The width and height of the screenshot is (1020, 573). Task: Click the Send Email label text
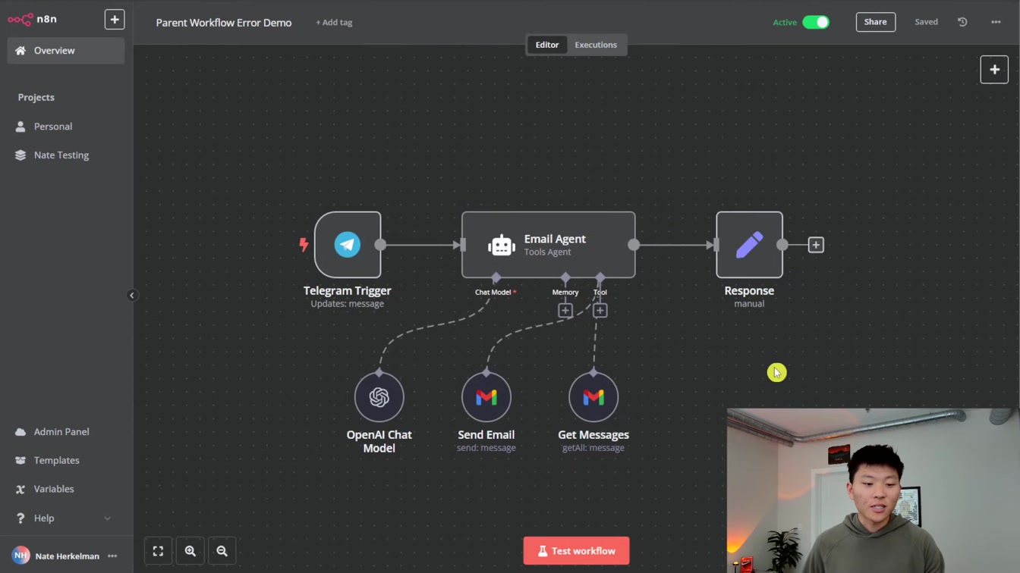click(x=486, y=435)
